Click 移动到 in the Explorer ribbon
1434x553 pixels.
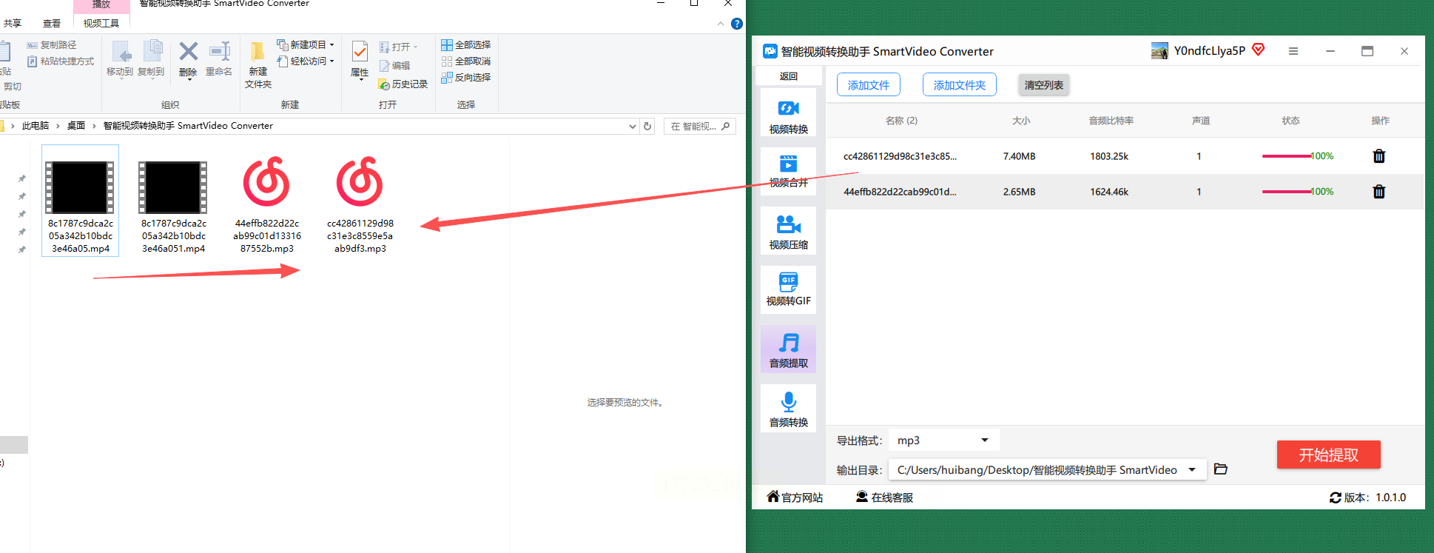[120, 59]
